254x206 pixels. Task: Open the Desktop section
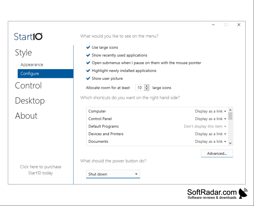(30, 101)
